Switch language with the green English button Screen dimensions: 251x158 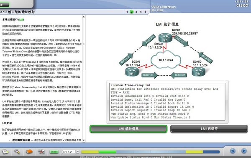coord(54,152)
